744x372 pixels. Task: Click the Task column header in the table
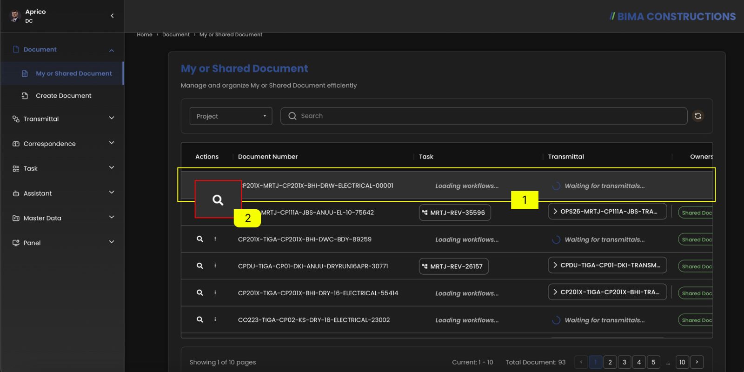[x=426, y=157]
